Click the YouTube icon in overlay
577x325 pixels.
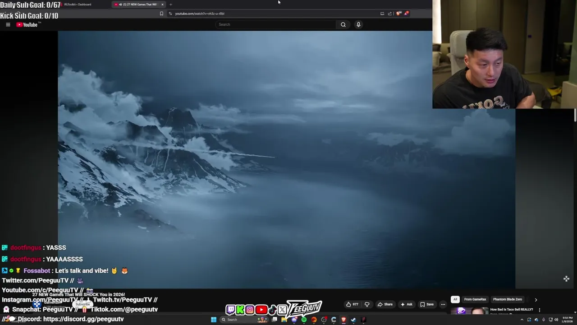[261, 310]
